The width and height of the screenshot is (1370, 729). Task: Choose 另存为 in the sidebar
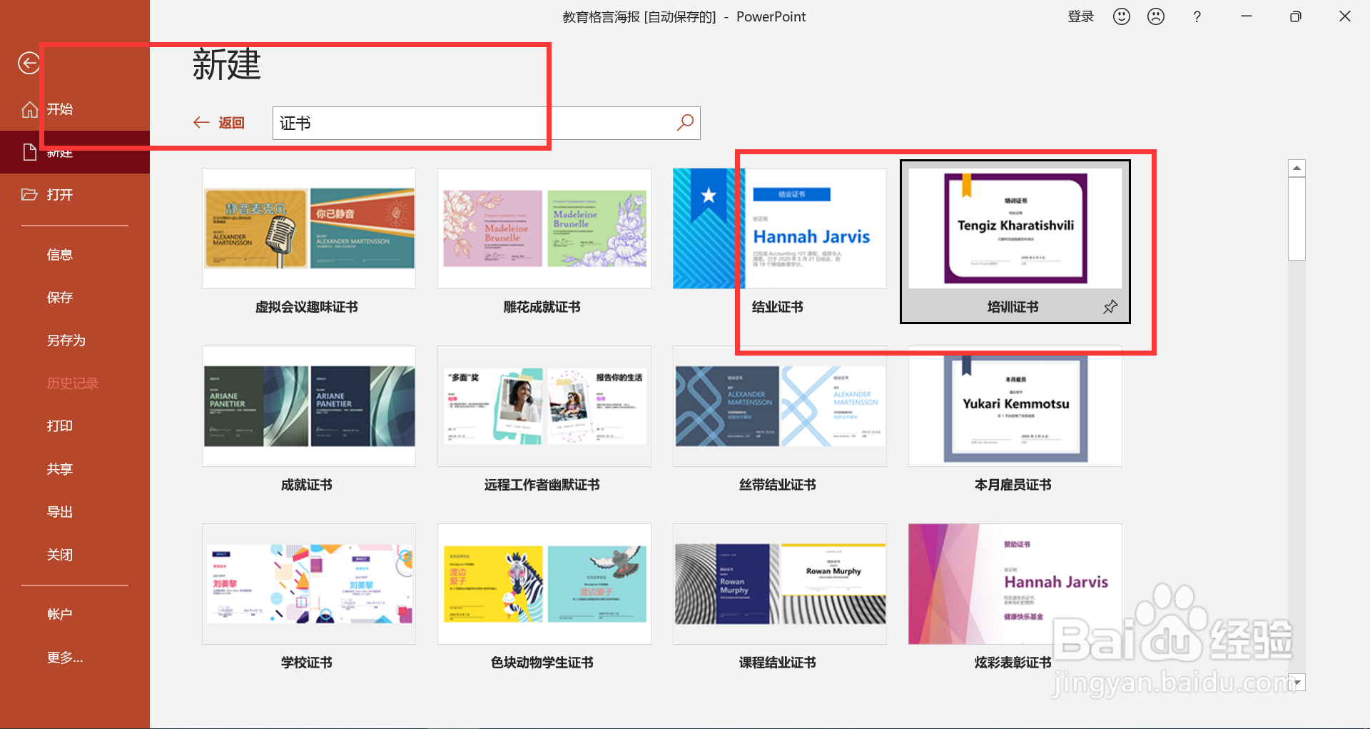66,341
